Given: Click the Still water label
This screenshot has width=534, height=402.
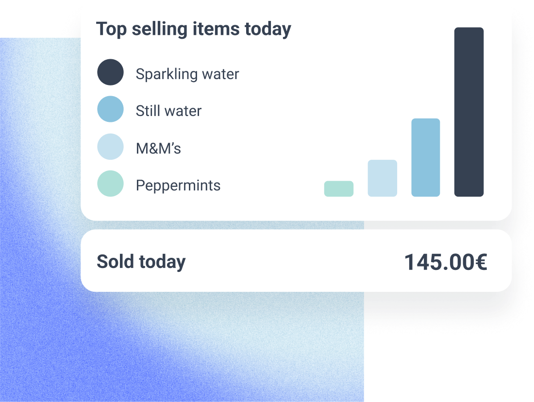Looking at the screenshot, I should point(168,111).
